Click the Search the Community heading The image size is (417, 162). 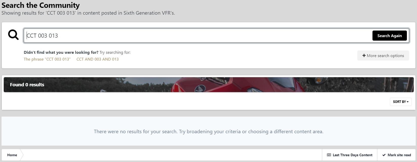[40, 5]
